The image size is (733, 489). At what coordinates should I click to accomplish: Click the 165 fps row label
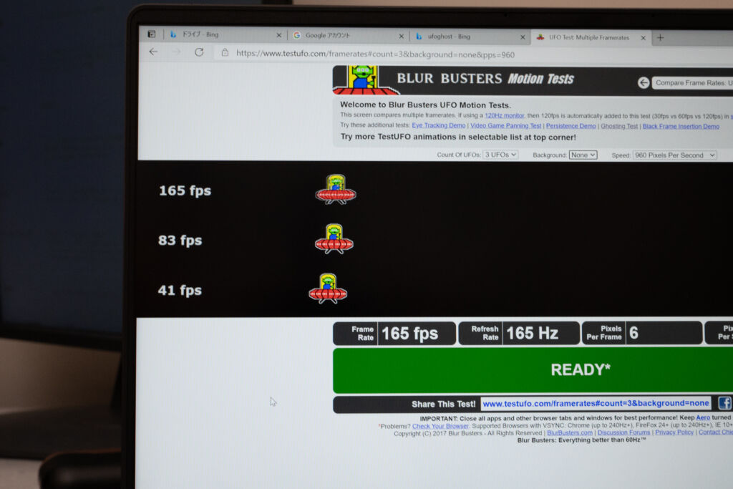coord(185,190)
